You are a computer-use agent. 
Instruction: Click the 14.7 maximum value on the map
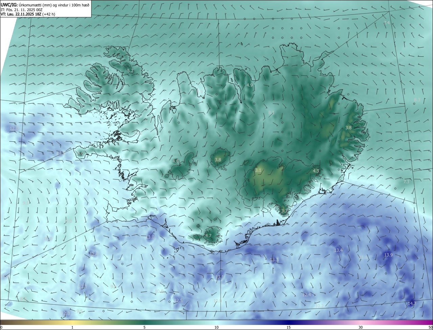coord(412,303)
